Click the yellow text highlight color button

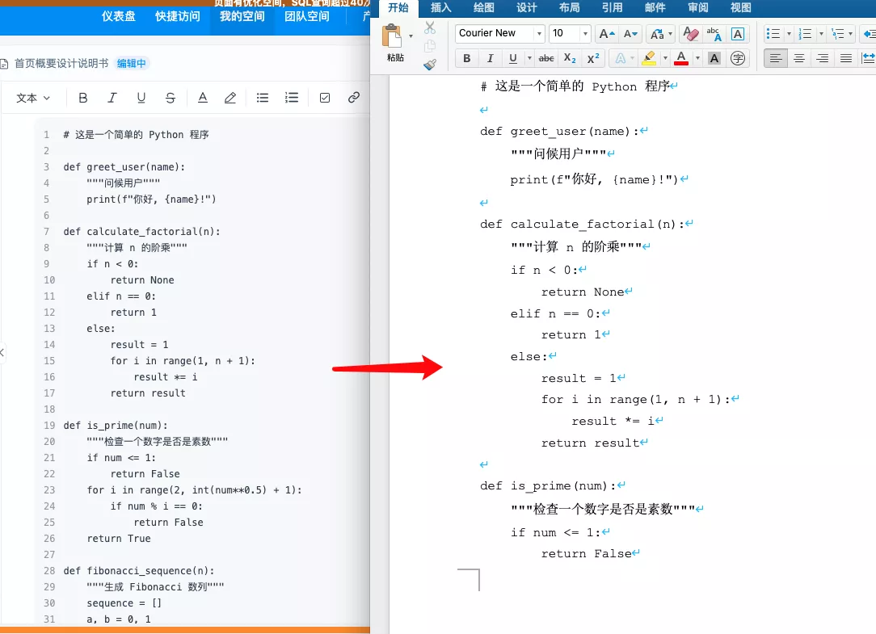pyautogui.click(x=649, y=58)
